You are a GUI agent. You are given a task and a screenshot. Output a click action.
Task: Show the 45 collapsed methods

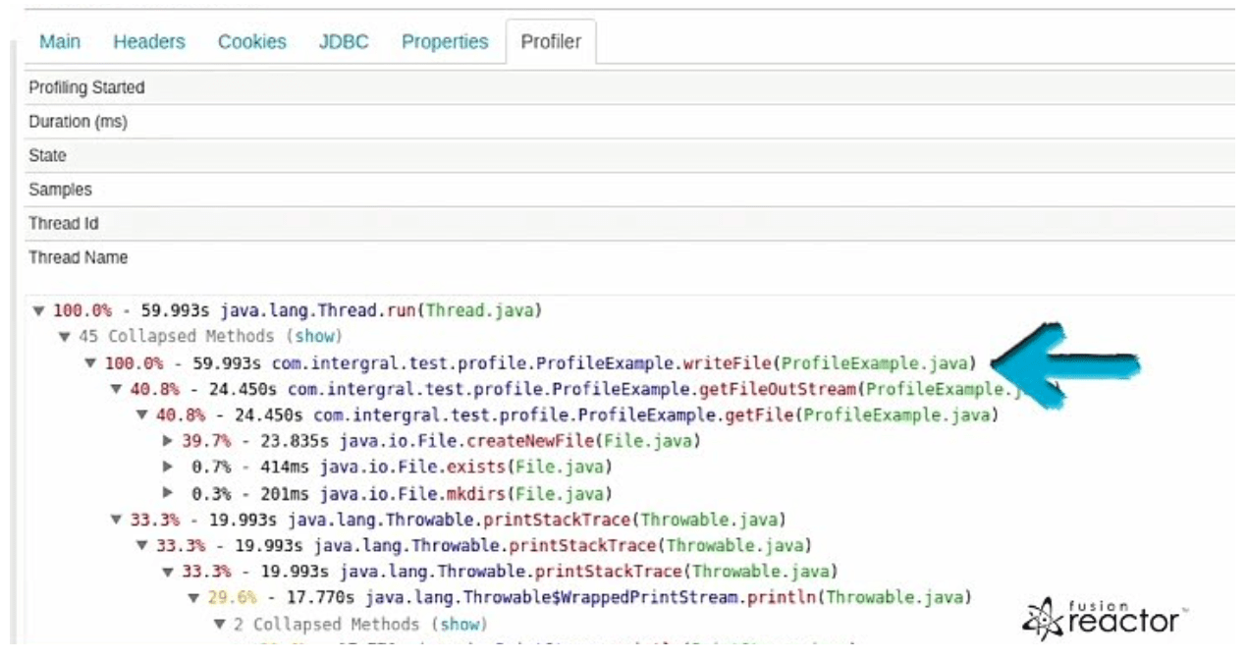[x=315, y=337]
